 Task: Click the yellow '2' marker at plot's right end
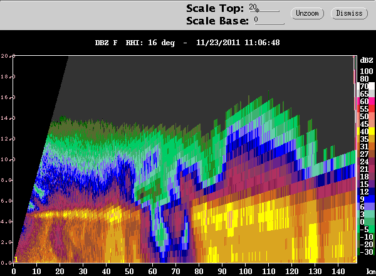(x=355, y=260)
